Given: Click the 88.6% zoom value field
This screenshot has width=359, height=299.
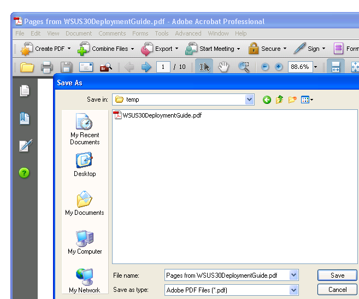Looking at the screenshot, I should coord(300,67).
